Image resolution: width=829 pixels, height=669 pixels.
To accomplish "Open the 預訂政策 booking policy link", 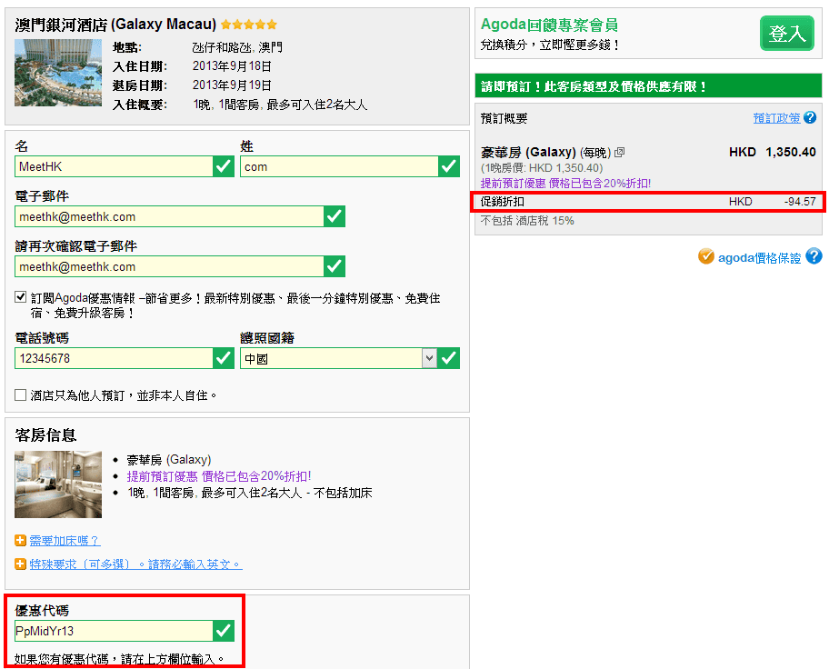I will [x=776, y=118].
